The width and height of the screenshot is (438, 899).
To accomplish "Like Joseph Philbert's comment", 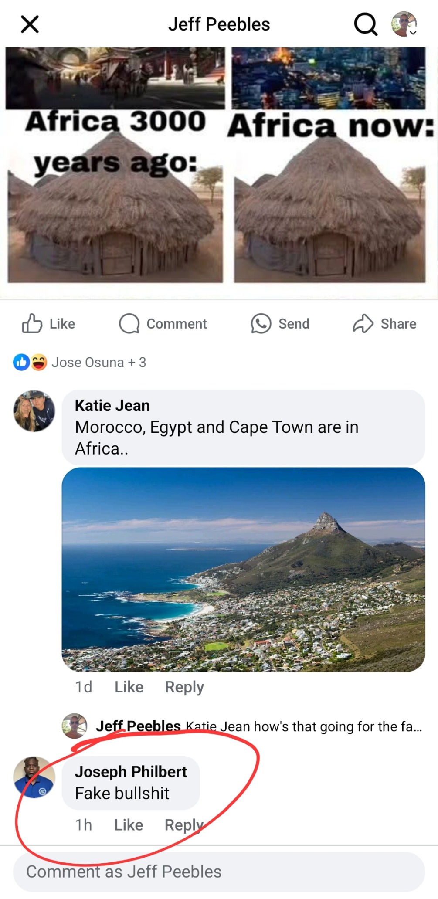I will tap(128, 825).
